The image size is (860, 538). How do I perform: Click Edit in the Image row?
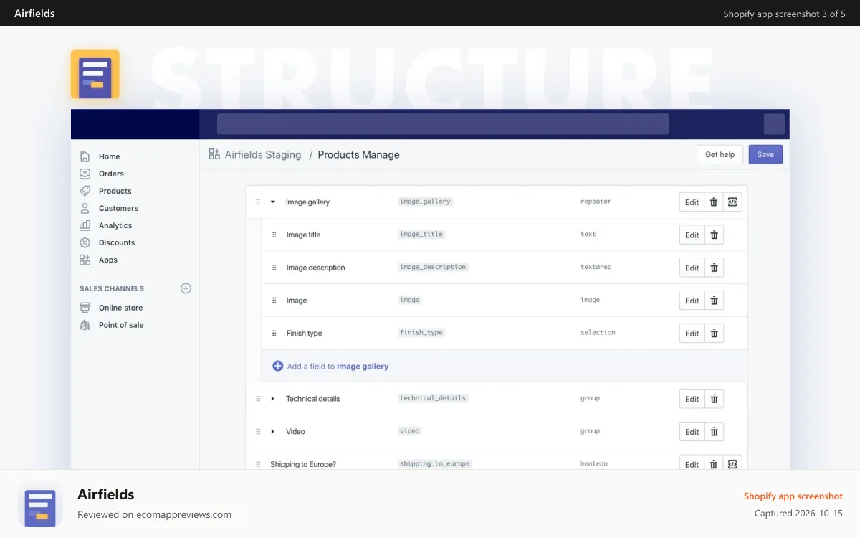(692, 301)
